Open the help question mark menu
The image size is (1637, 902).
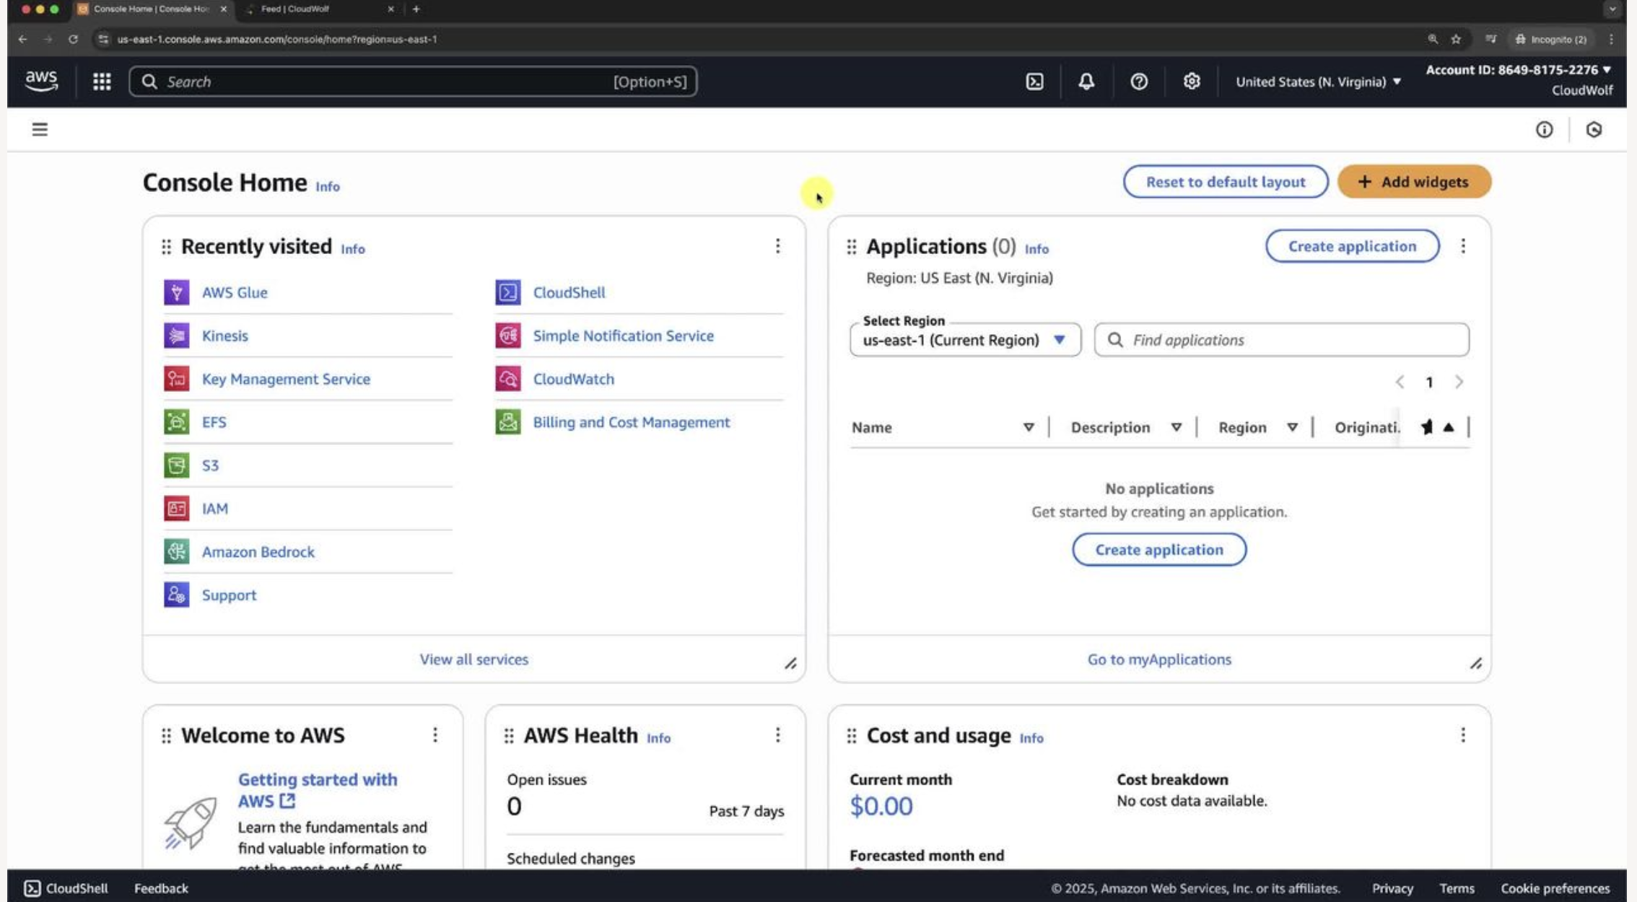click(x=1138, y=82)
